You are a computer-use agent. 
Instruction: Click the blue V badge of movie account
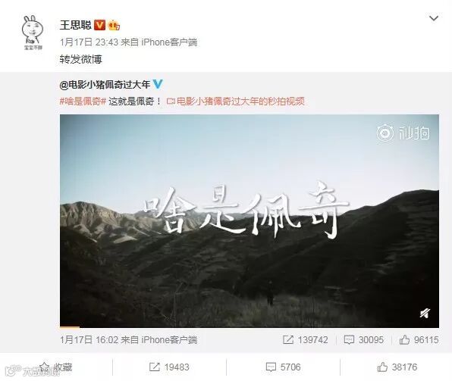158,84
